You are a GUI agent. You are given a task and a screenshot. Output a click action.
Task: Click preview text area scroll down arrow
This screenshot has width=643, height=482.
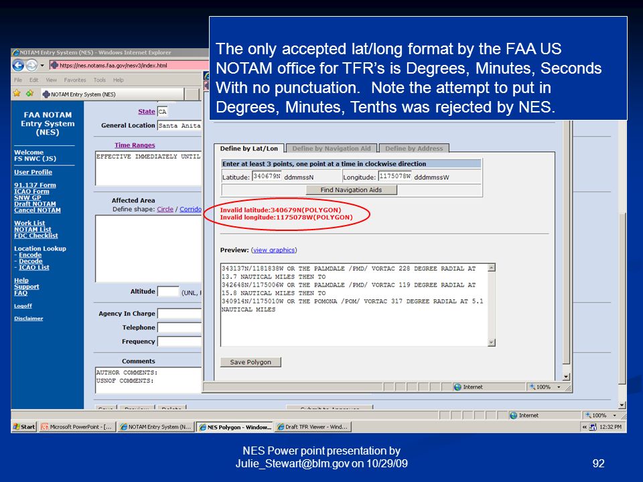(492, 342)
